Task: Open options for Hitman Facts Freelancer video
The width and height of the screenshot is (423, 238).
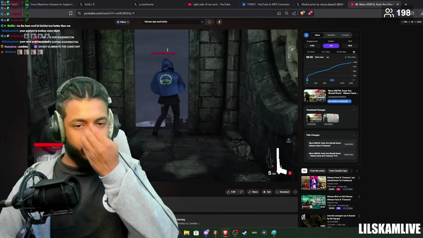Action: point(359,178)
